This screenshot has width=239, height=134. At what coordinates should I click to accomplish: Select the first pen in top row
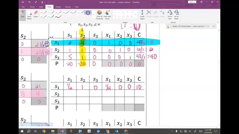[43, 13]
